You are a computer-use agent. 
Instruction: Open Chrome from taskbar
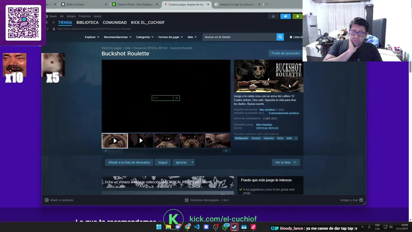[187, 227]
